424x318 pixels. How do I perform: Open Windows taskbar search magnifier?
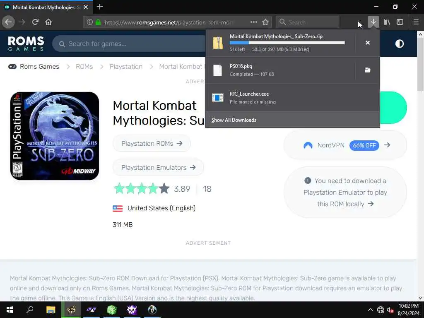[x=30, y=310]
